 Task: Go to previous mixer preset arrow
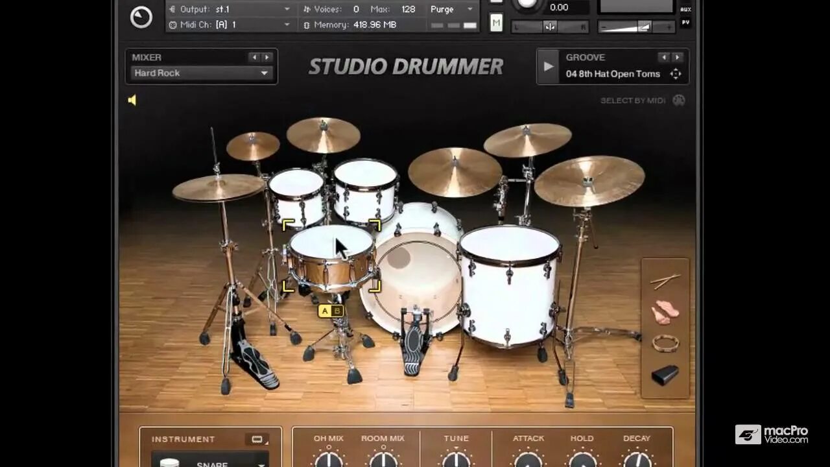point(254,57)
